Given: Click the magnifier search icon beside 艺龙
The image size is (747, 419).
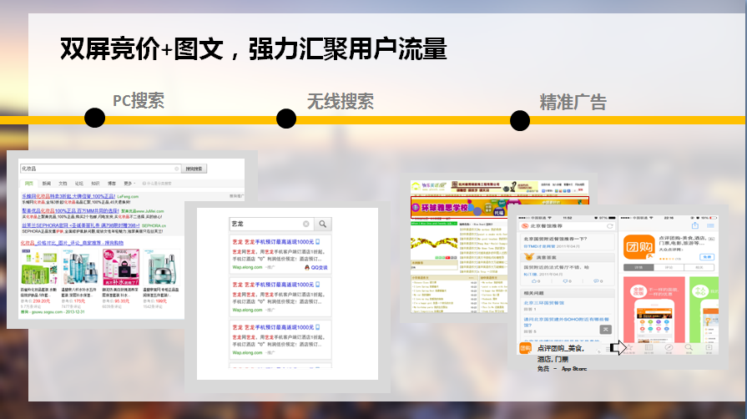Looking at the screenshot, I should (x=322, y=224).
